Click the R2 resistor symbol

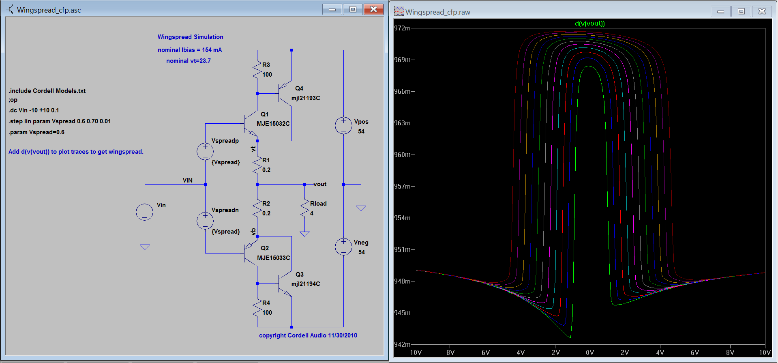(257, 208)
